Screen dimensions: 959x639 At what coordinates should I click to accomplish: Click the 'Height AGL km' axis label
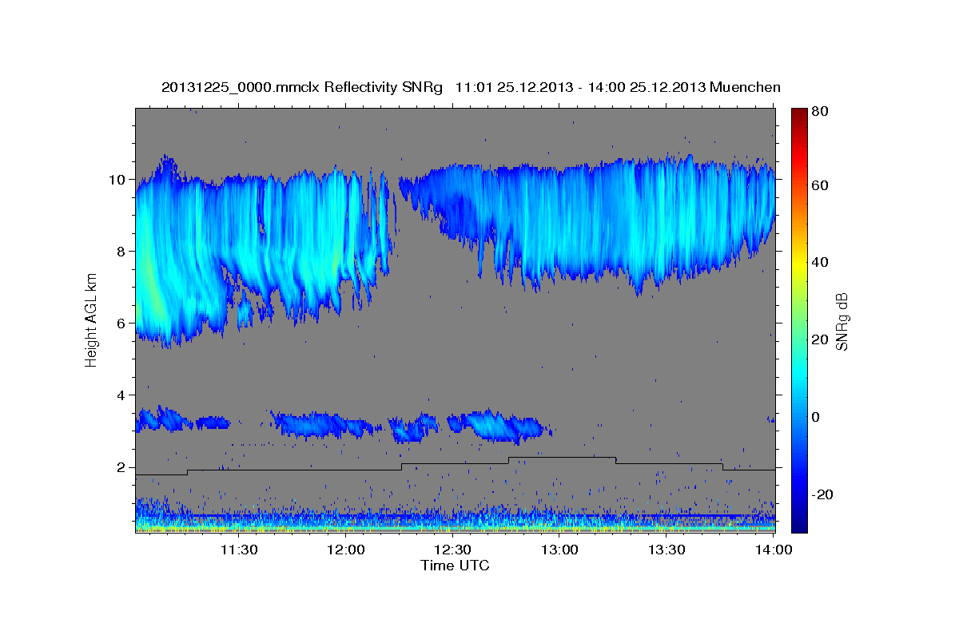tap(91, 322)
